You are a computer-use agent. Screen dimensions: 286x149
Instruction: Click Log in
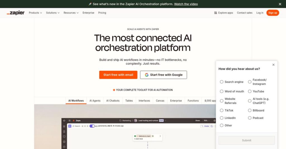point(260,13)
